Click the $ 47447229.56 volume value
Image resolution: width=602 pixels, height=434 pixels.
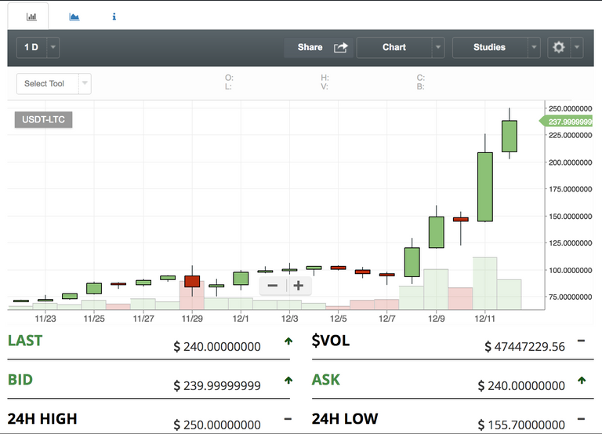[x=524, y=347]
